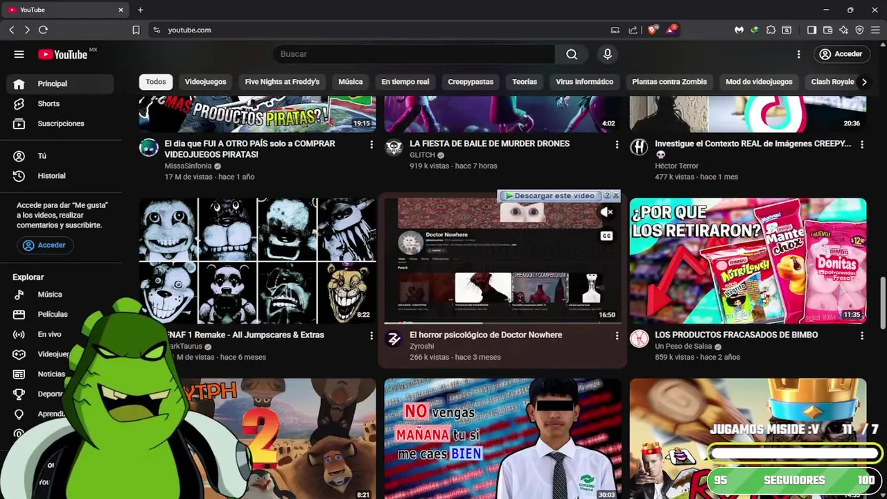Viewport: 887px width, 499px height.
Task: Select the Creepypastas filter chip
Action: coord(471,82)
